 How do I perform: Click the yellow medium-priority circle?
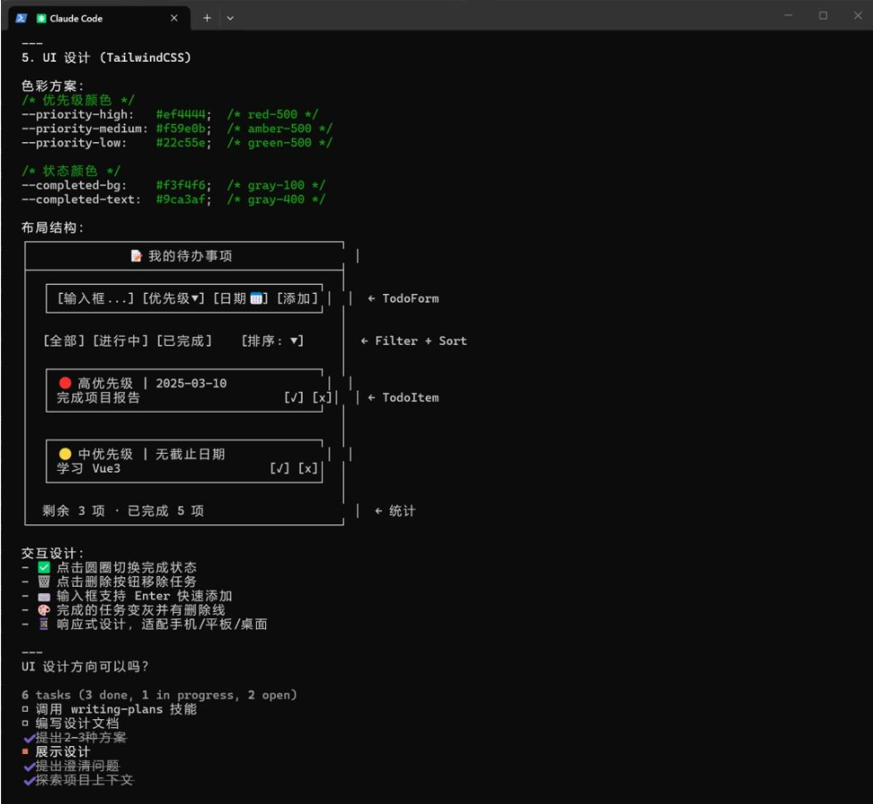pos(65,454)
